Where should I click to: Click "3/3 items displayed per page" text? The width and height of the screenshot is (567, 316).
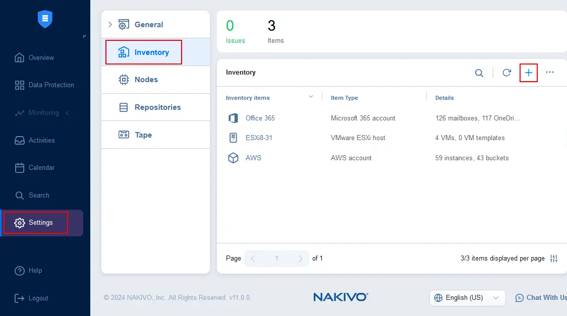coord(502,259)
